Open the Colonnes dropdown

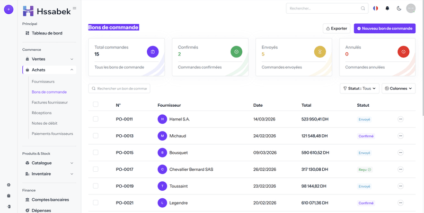tap(399, 89)
